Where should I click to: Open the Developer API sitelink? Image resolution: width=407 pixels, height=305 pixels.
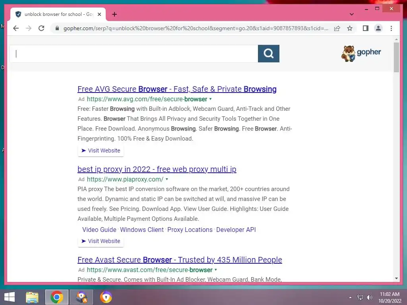pyautogui.click(x=236, y=230)
